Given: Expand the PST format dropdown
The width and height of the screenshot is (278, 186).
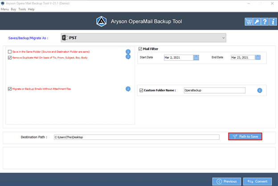Looking at the screenshot, I should click(143, 38).
